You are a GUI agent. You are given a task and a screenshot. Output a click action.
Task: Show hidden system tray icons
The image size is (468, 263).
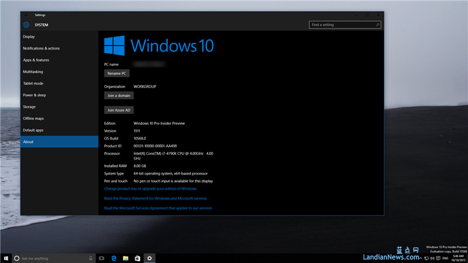(421, 258)
